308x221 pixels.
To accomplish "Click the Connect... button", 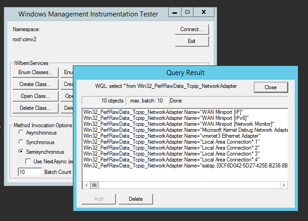I will 192,29.
